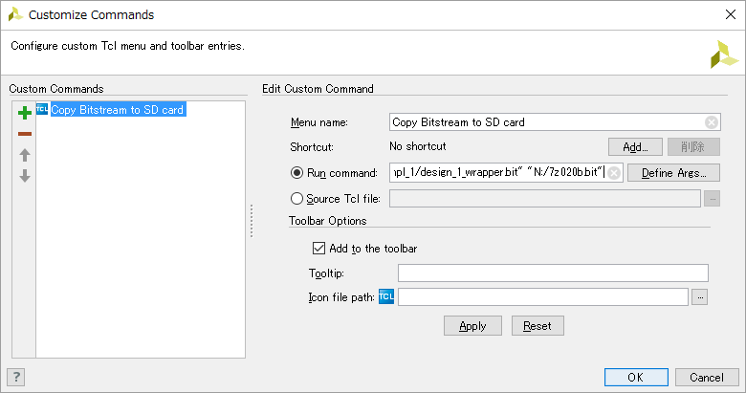746x393 pixels.
Task: Click the TCL icon beside Icon file path
Action: click(386, 296)
